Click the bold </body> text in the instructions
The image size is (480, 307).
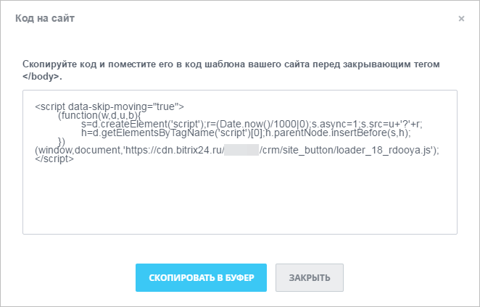click(42, 77)
